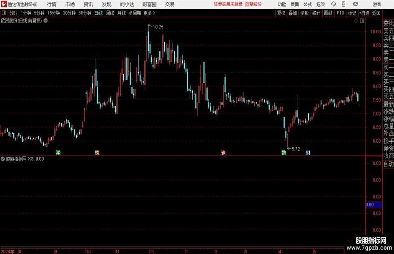
Task: Click the mobile phone icon in title bar
Action: [x=344, y=4]
